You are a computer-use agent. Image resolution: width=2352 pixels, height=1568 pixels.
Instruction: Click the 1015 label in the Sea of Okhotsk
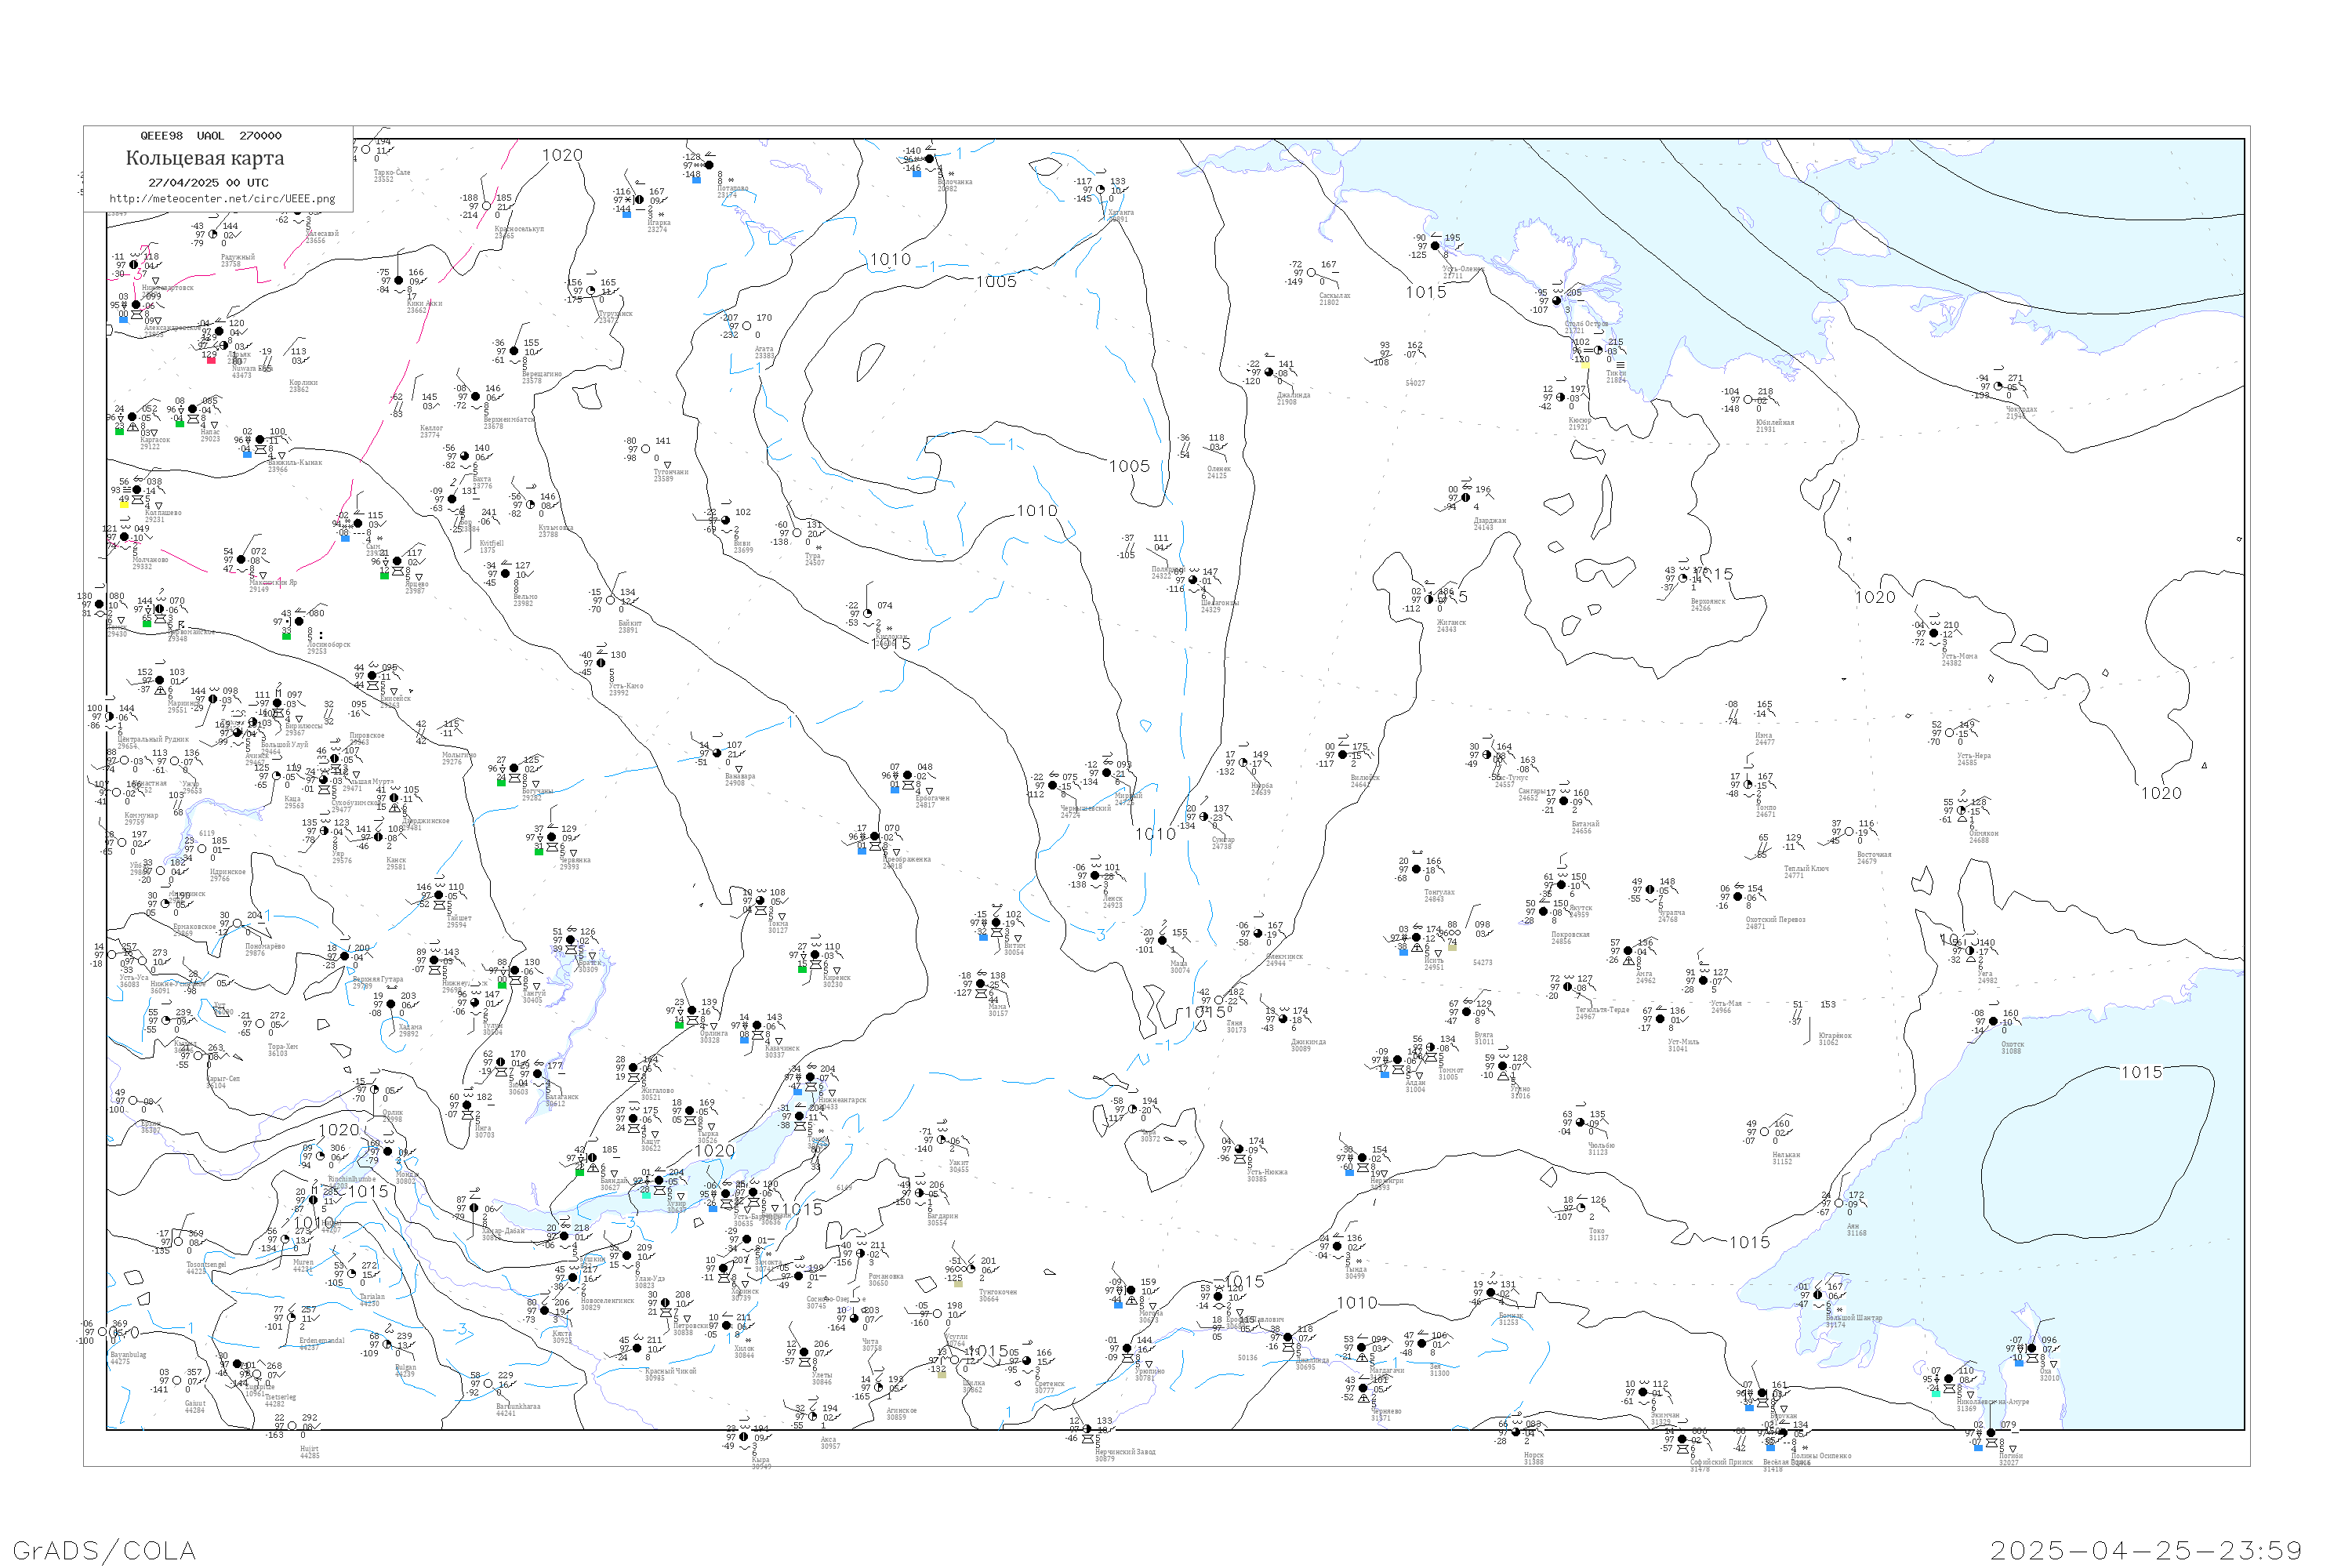tap(2141, 1072)
